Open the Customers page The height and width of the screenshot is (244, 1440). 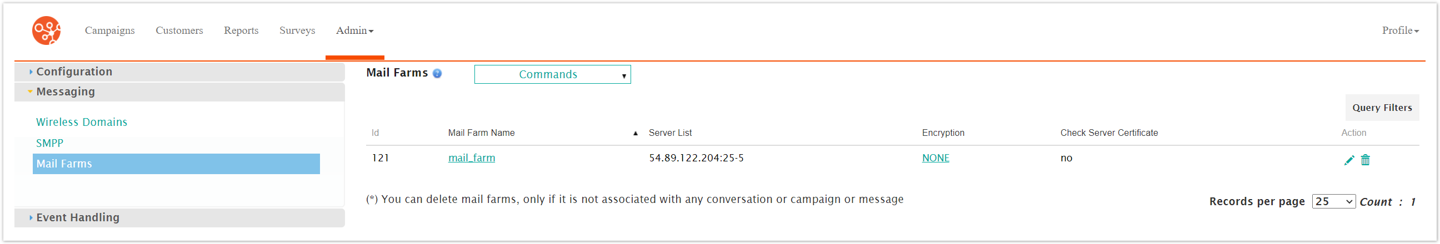pyautogui.click(x=179, y=30)
